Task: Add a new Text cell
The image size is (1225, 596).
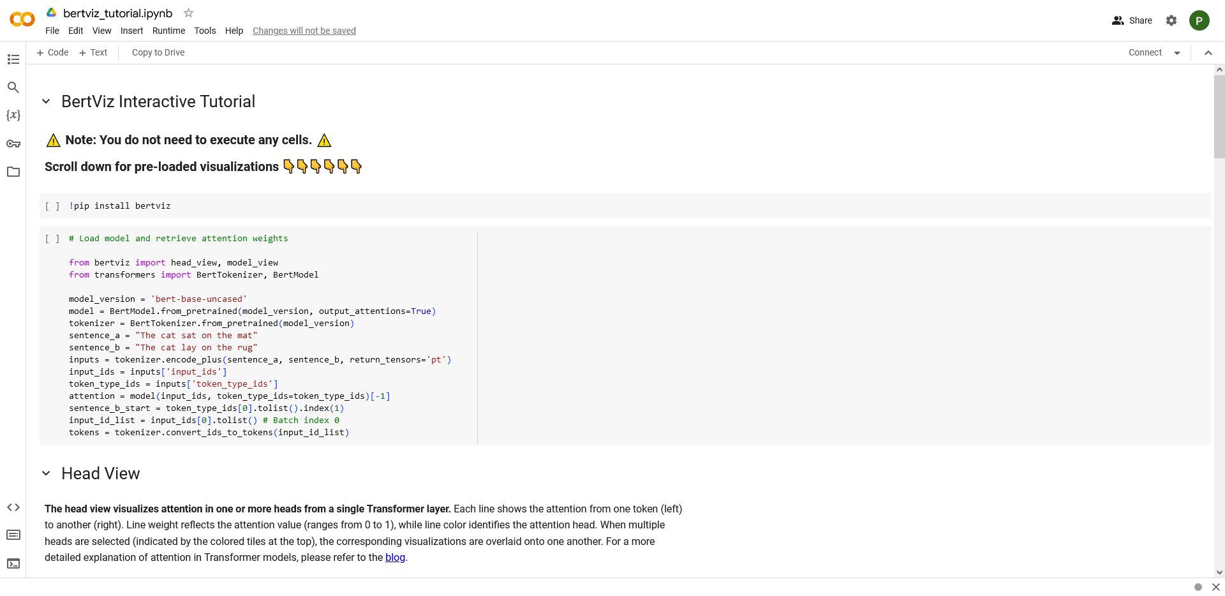Action: pyautogui.click(x=93, y=52)
